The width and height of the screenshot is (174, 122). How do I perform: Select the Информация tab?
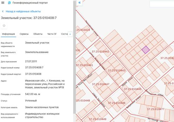point(8,34)
